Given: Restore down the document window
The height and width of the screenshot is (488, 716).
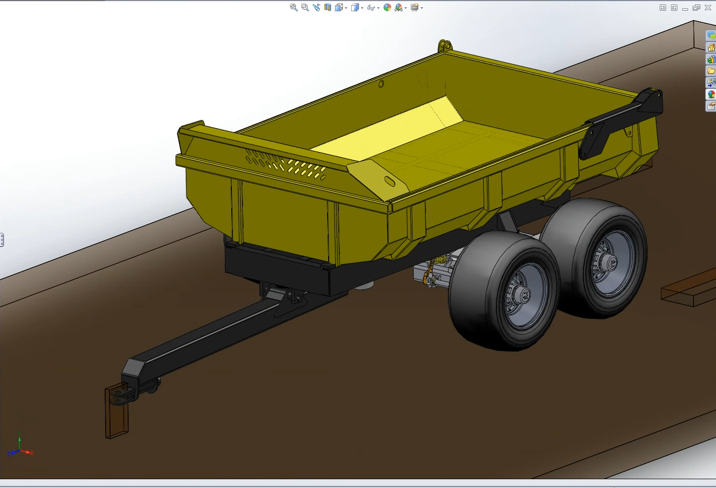Looking at the screenshot, I should click(x=696, y=7).
